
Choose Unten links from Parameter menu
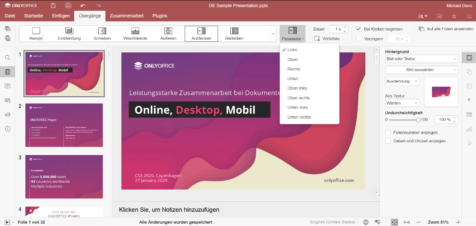point(309,107)
